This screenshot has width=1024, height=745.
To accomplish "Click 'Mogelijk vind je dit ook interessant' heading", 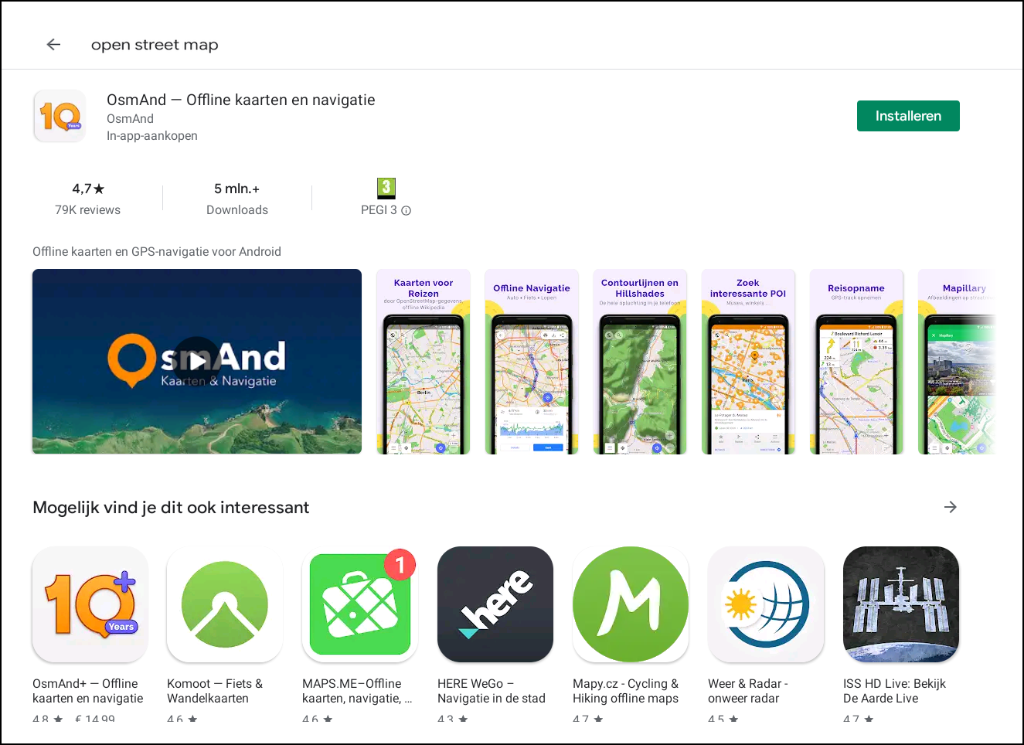I will (171, 508).
